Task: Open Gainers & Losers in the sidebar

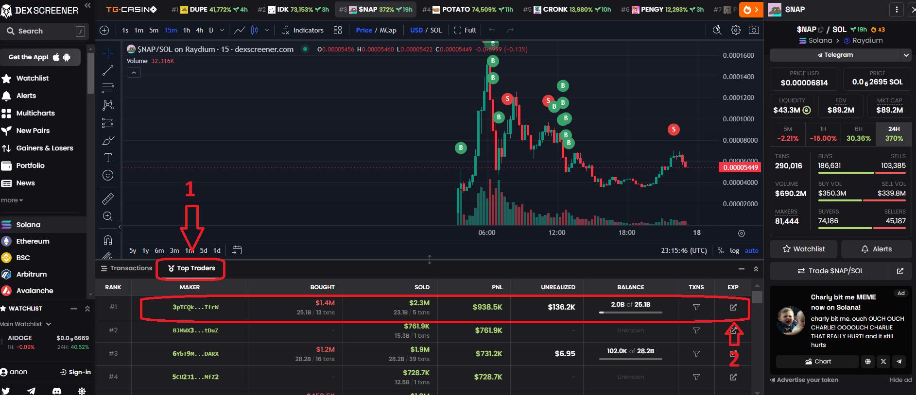Action: [x=37, y=148]
